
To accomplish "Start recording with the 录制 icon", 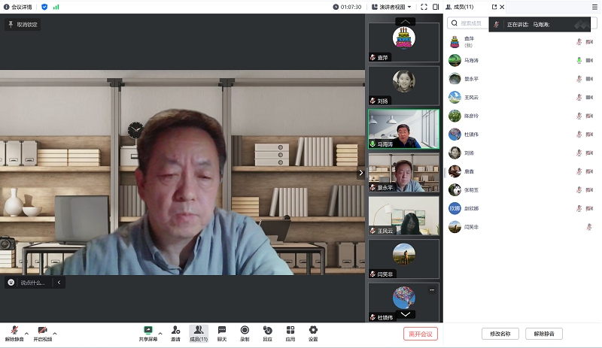I will 245,331.
